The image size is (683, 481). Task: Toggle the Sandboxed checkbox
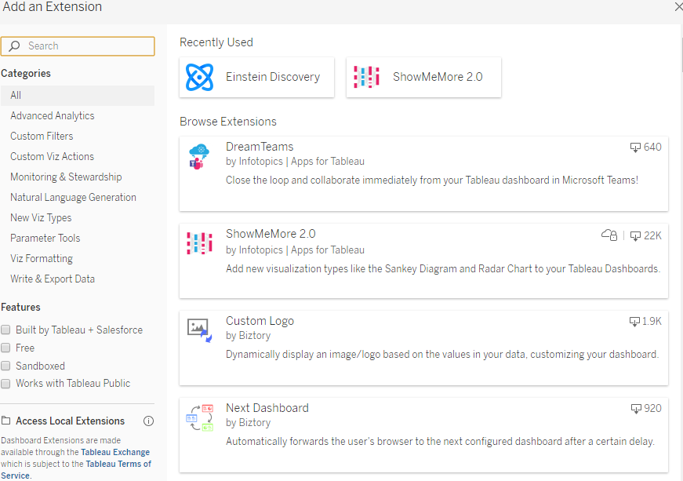coord(5,366)
